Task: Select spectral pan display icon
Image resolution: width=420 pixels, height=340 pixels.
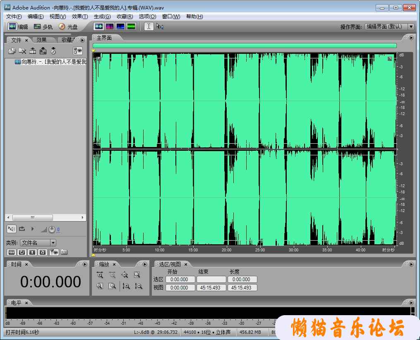Action: (120, 26)
